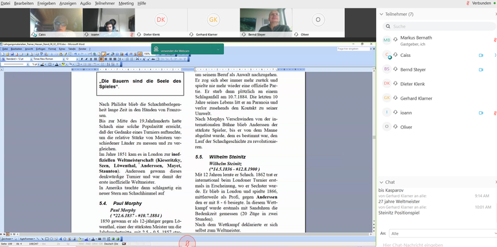Viewport: 497px width, 247px height.
Task: Open the Word Ansicht menu
Action: (x=29, y=49)
